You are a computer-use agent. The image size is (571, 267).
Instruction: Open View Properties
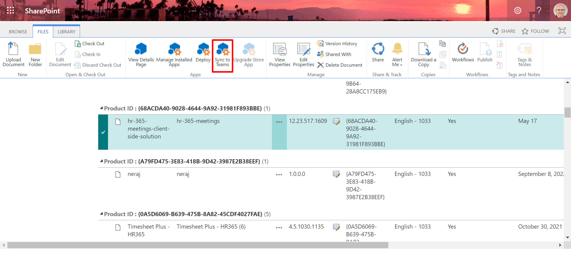click(x=280, y=54)
